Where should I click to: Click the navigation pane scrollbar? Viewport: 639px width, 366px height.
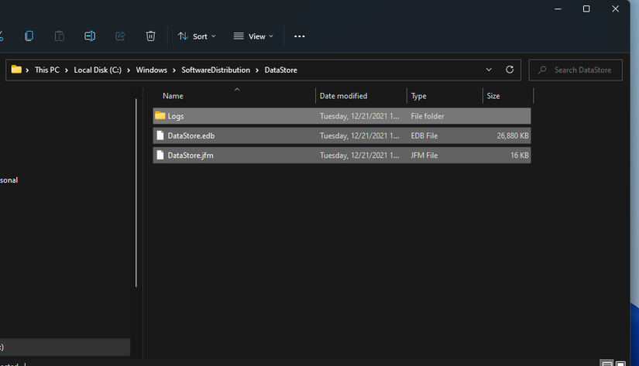tap(136, 193)
